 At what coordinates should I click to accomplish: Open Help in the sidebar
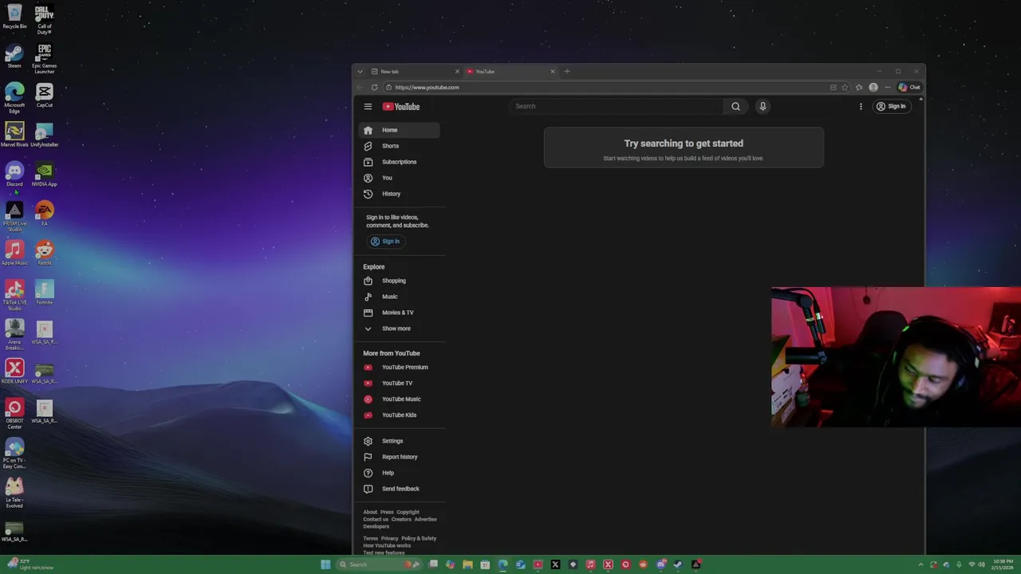[x=399, y=473]
